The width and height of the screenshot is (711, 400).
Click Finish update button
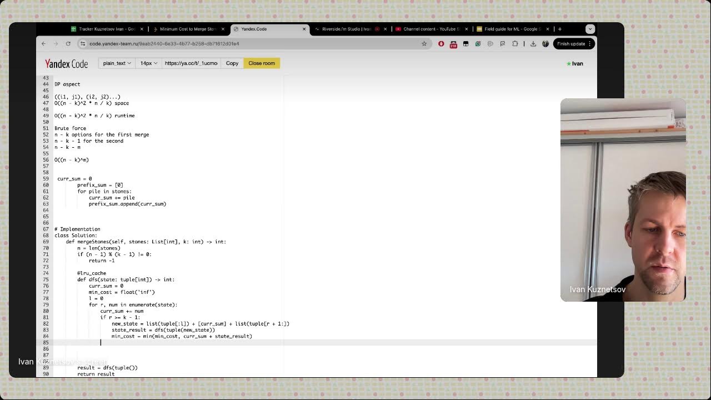(574, 43)
